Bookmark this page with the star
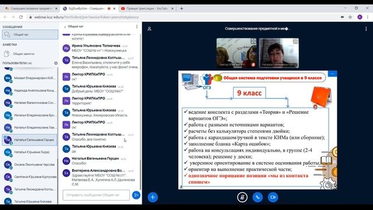Viewport: 373px width, 210px height. (x=350, y=17)
